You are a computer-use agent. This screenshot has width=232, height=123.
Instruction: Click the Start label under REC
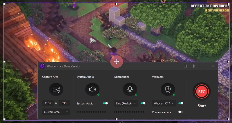click(202, 106)
